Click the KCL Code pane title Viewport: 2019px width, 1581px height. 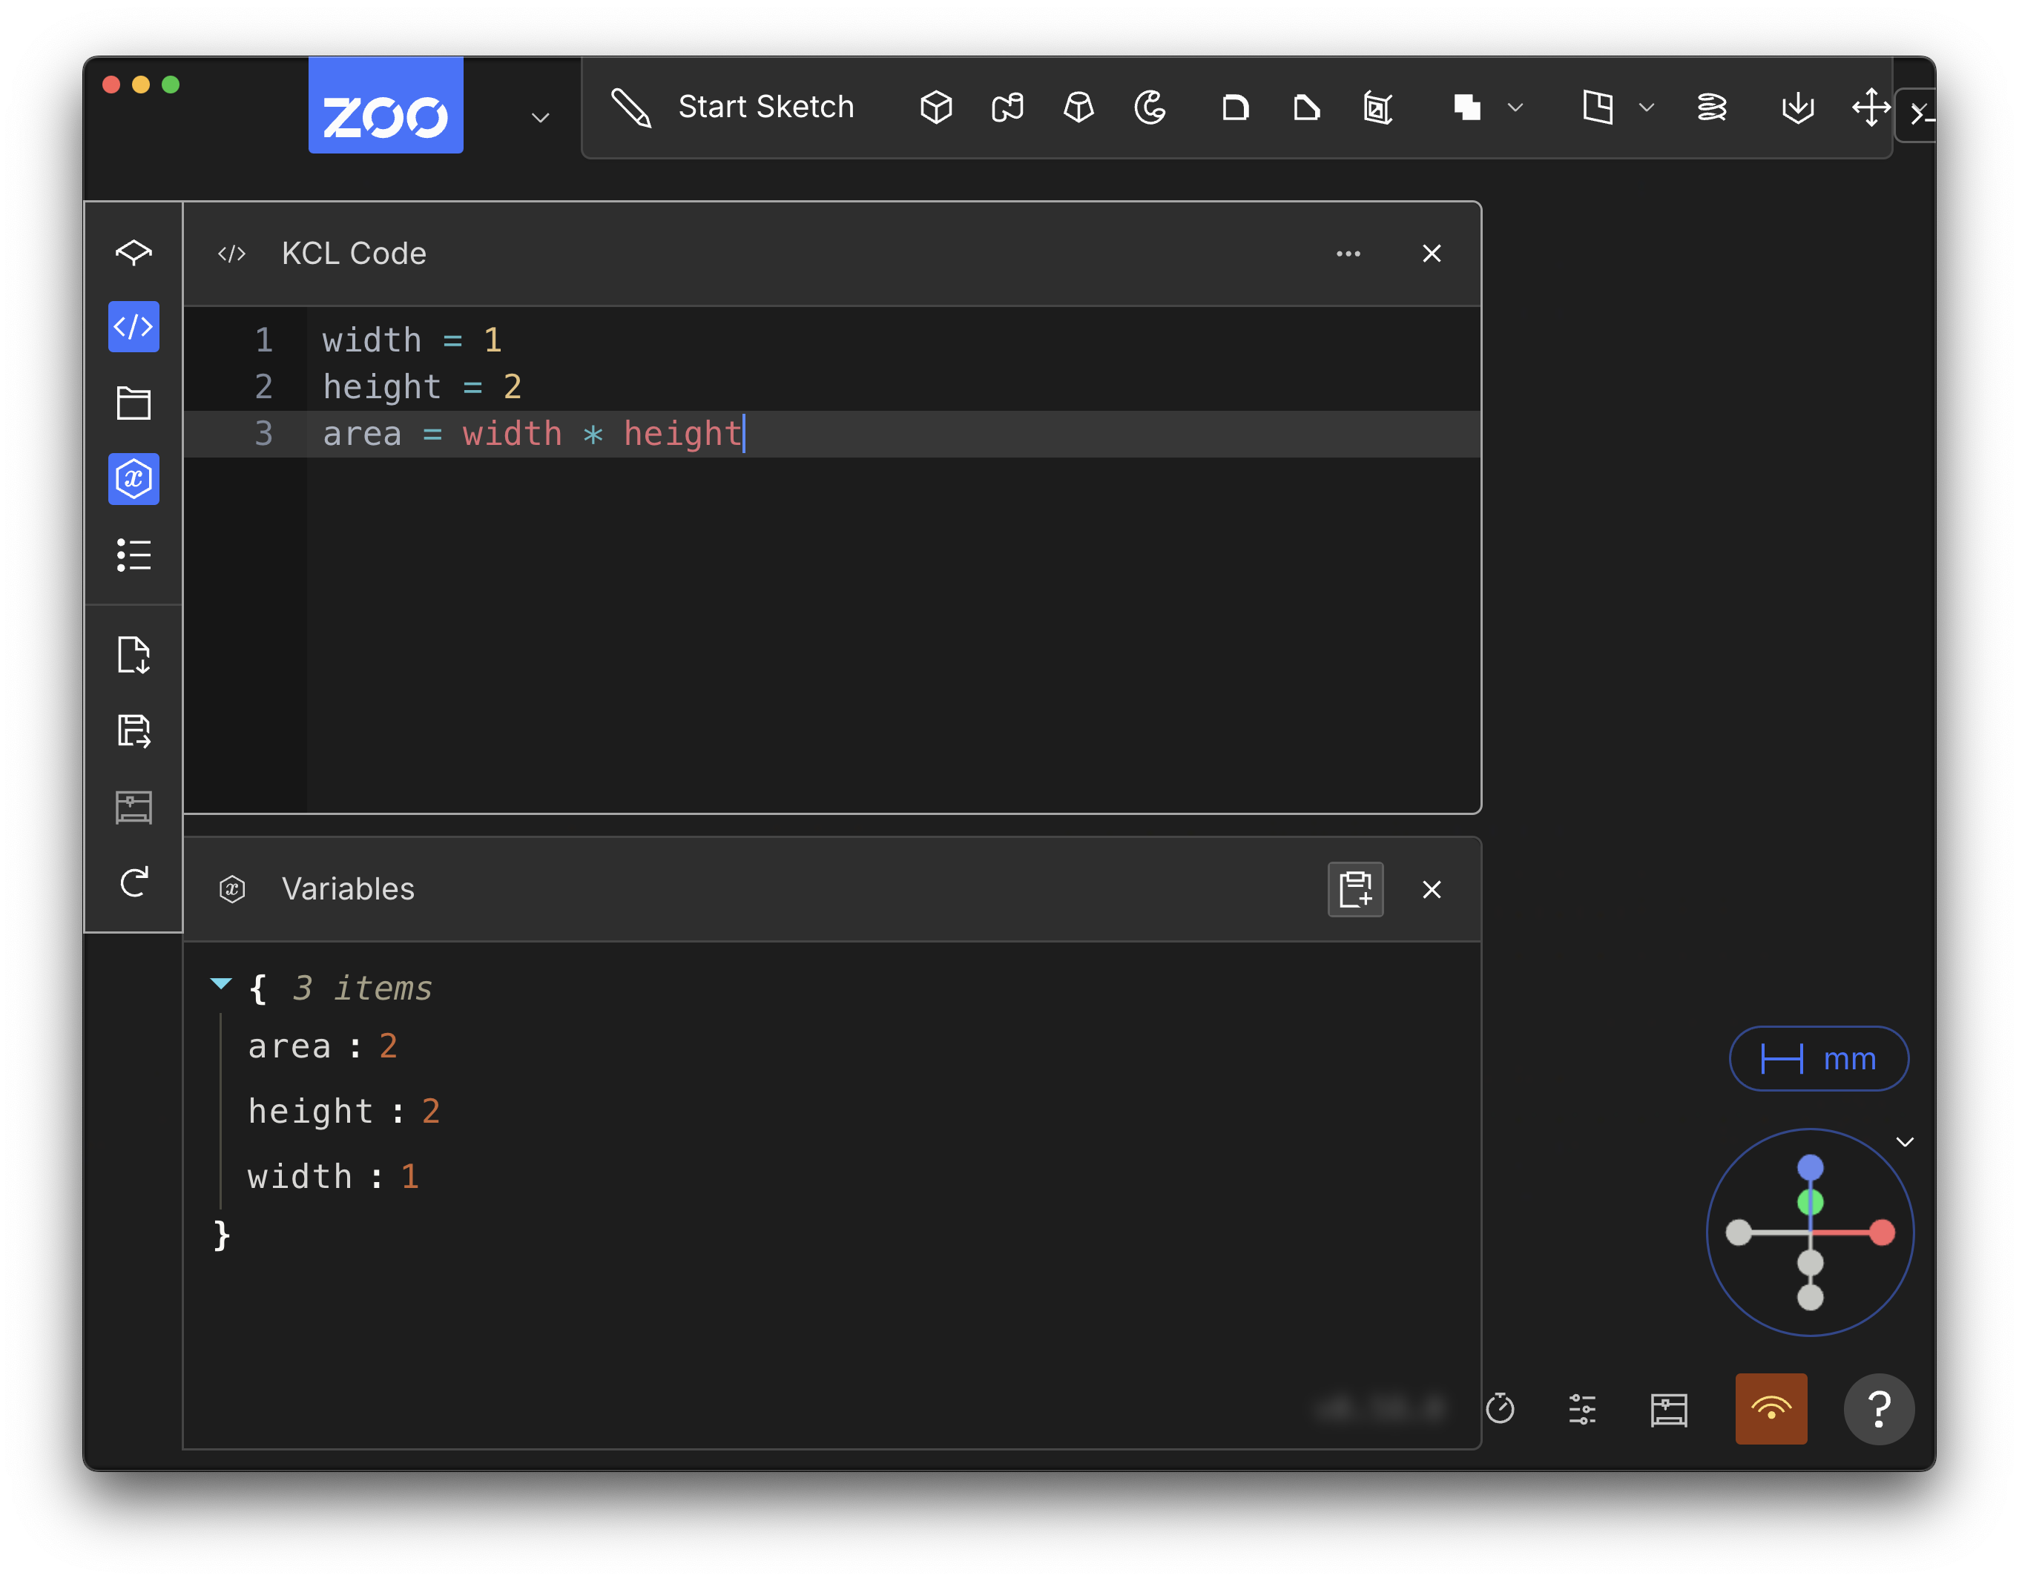coord(354,254)
